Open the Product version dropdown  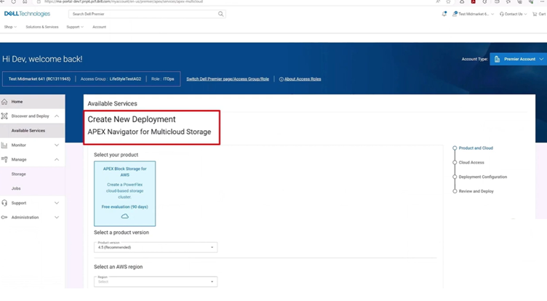click(156, 247)
